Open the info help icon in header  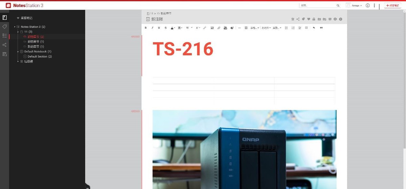pyautogui.click(x=368, y=5)
